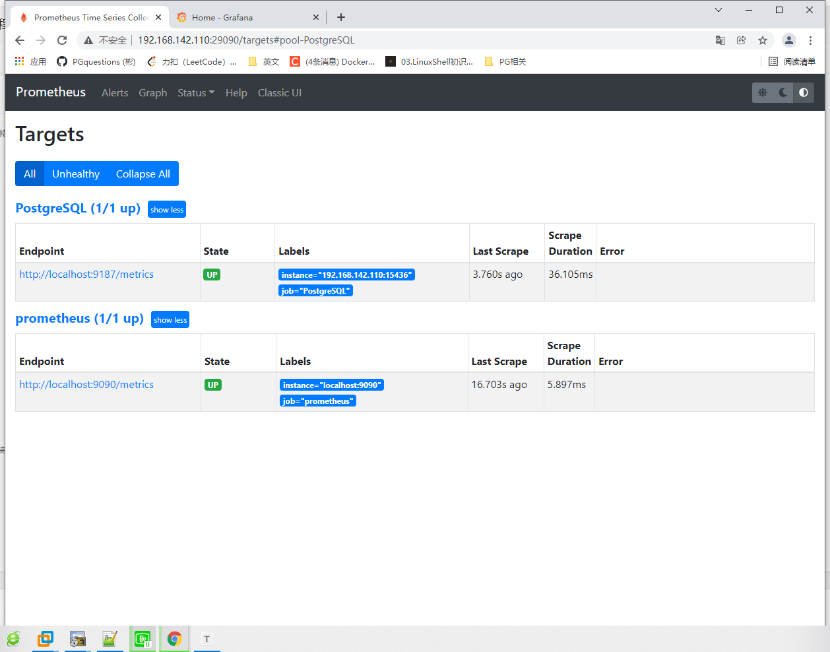Reload the Prometheus page
Image resolution: width=830 pixels, height=652 pixels.
(62, 40)
